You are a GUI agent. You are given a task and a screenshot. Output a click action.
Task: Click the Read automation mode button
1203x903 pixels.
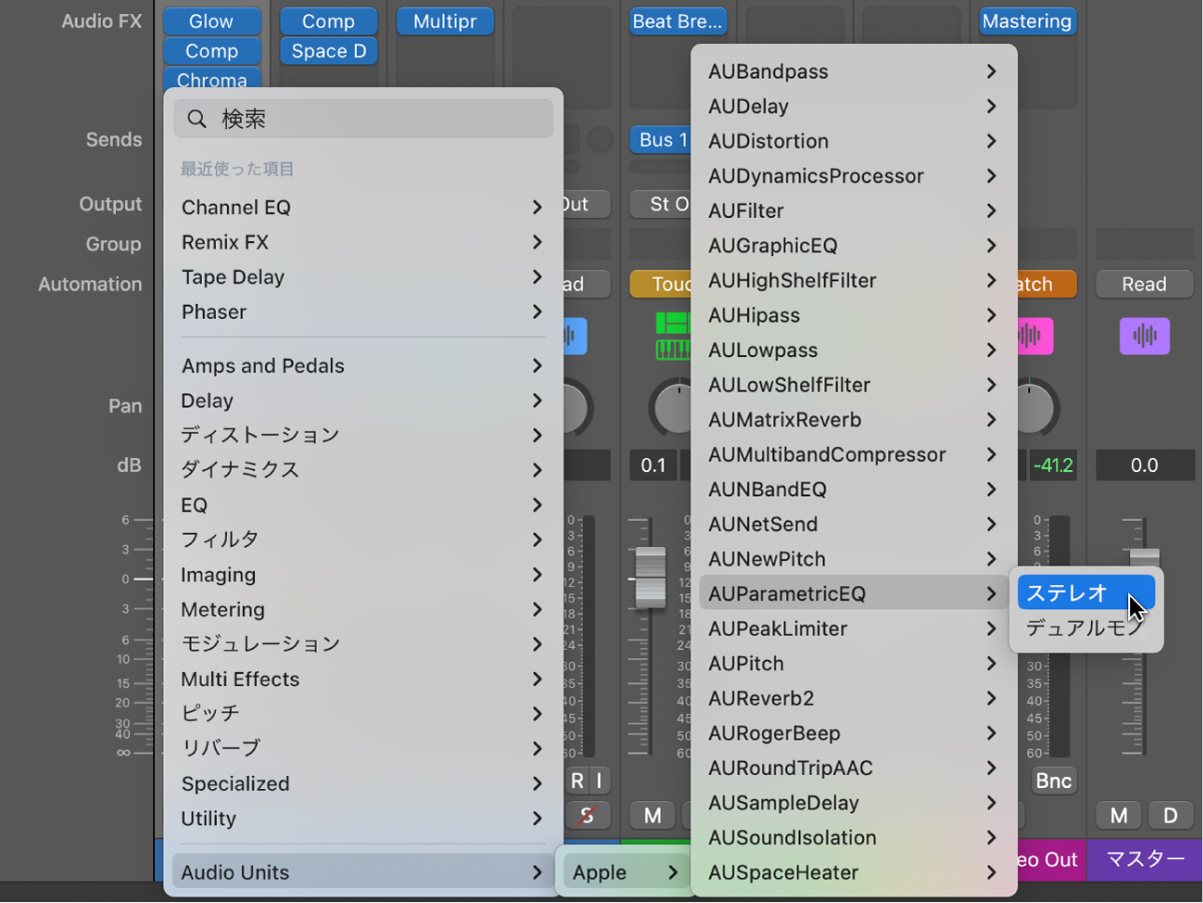[x=1144, y=284]
